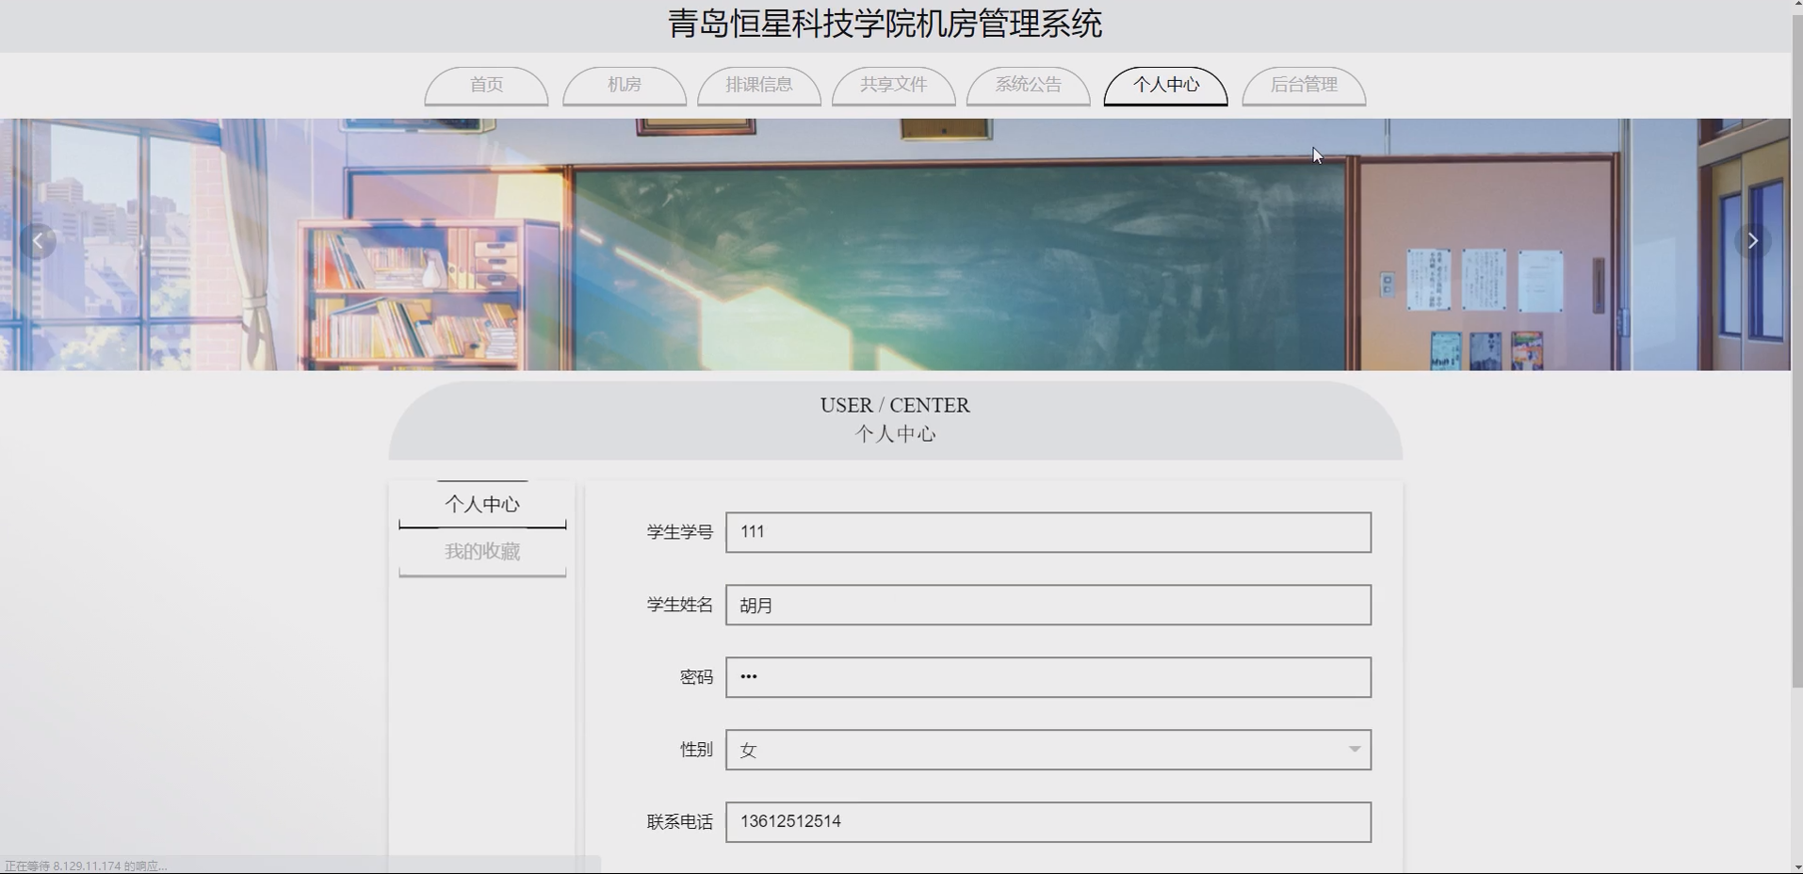1803x874 pixels.
Task: Go to next carousel slide arrow
Action: coord(1752,241)
